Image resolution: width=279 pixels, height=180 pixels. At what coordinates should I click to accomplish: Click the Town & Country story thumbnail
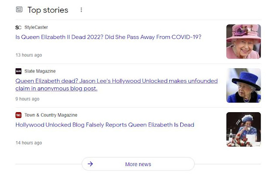pyautogui.click(x=243, y=129)
